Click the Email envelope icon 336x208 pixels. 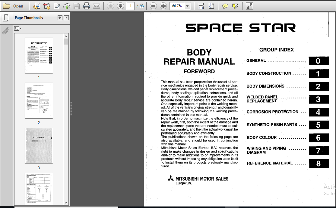[x=97, y=6]
